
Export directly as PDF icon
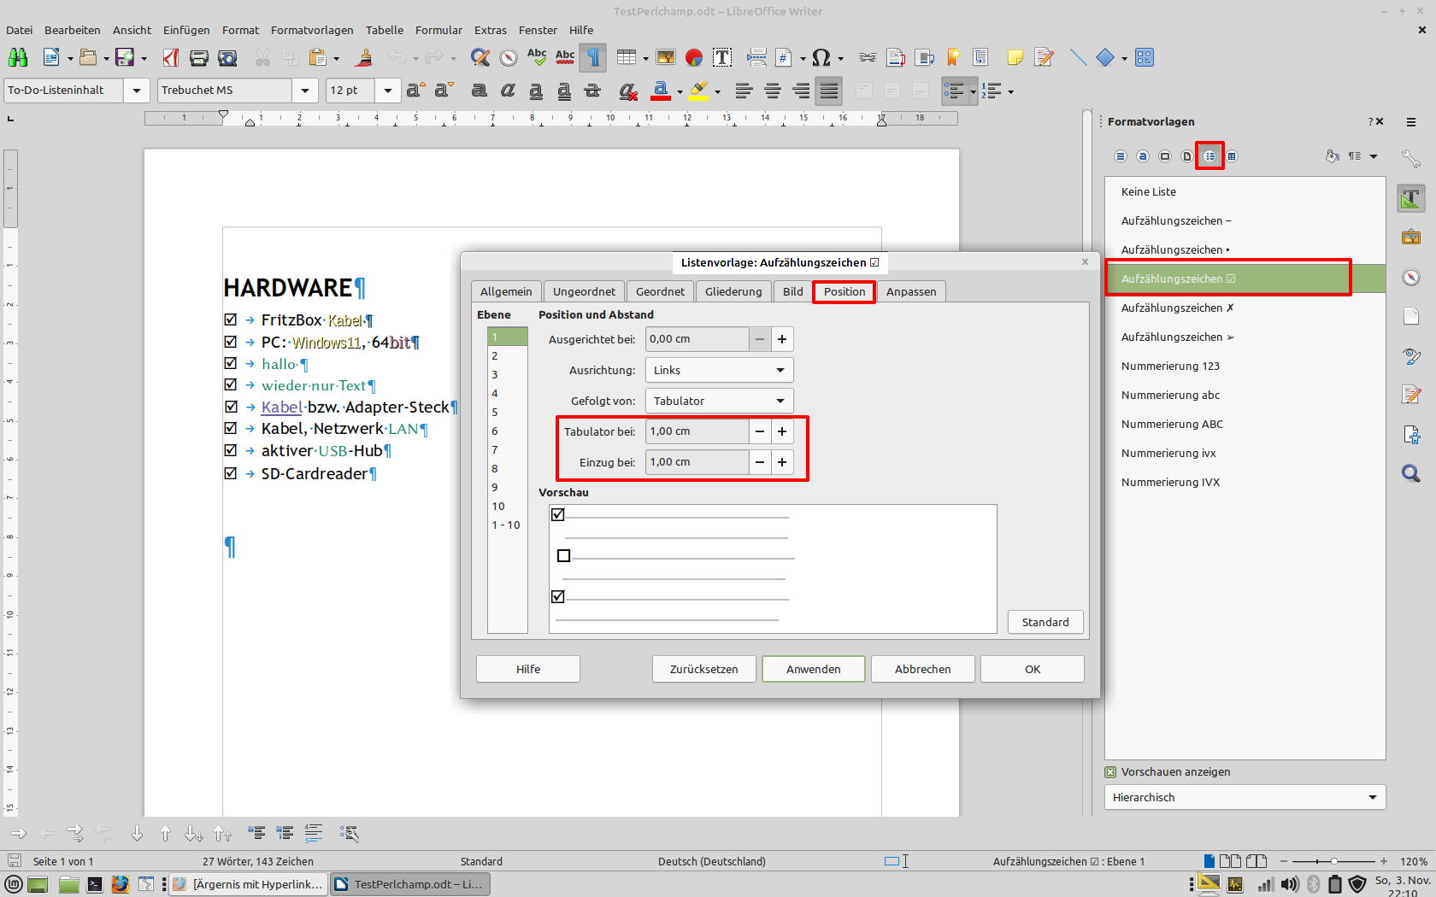[x=171, y=57]
